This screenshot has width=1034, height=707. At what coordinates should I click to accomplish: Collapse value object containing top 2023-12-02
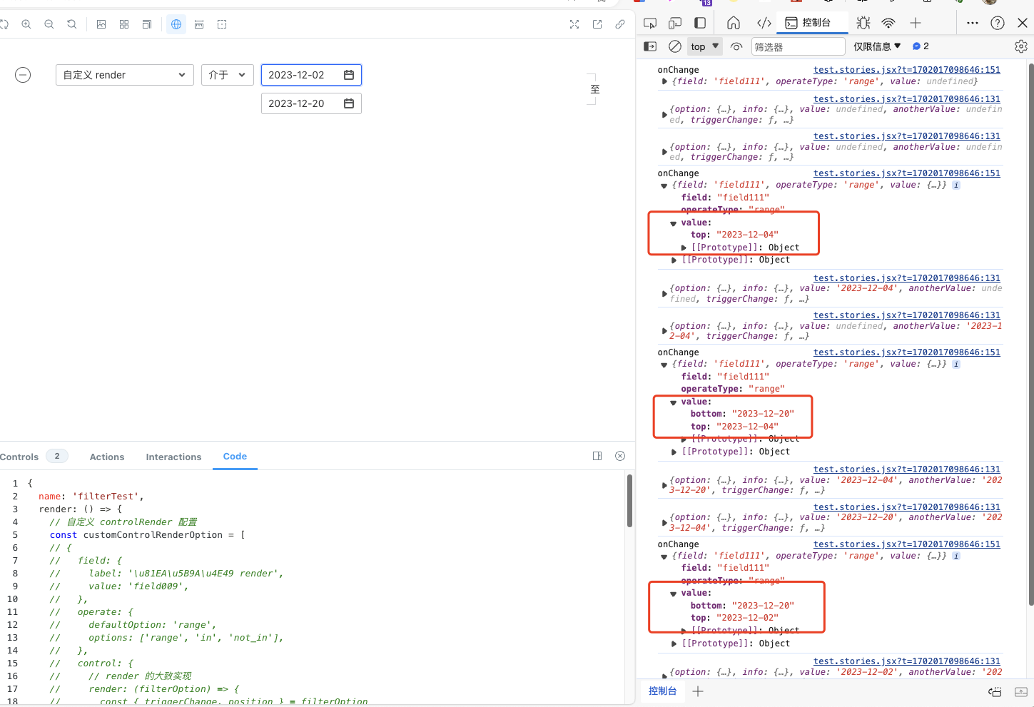[673, 594]
